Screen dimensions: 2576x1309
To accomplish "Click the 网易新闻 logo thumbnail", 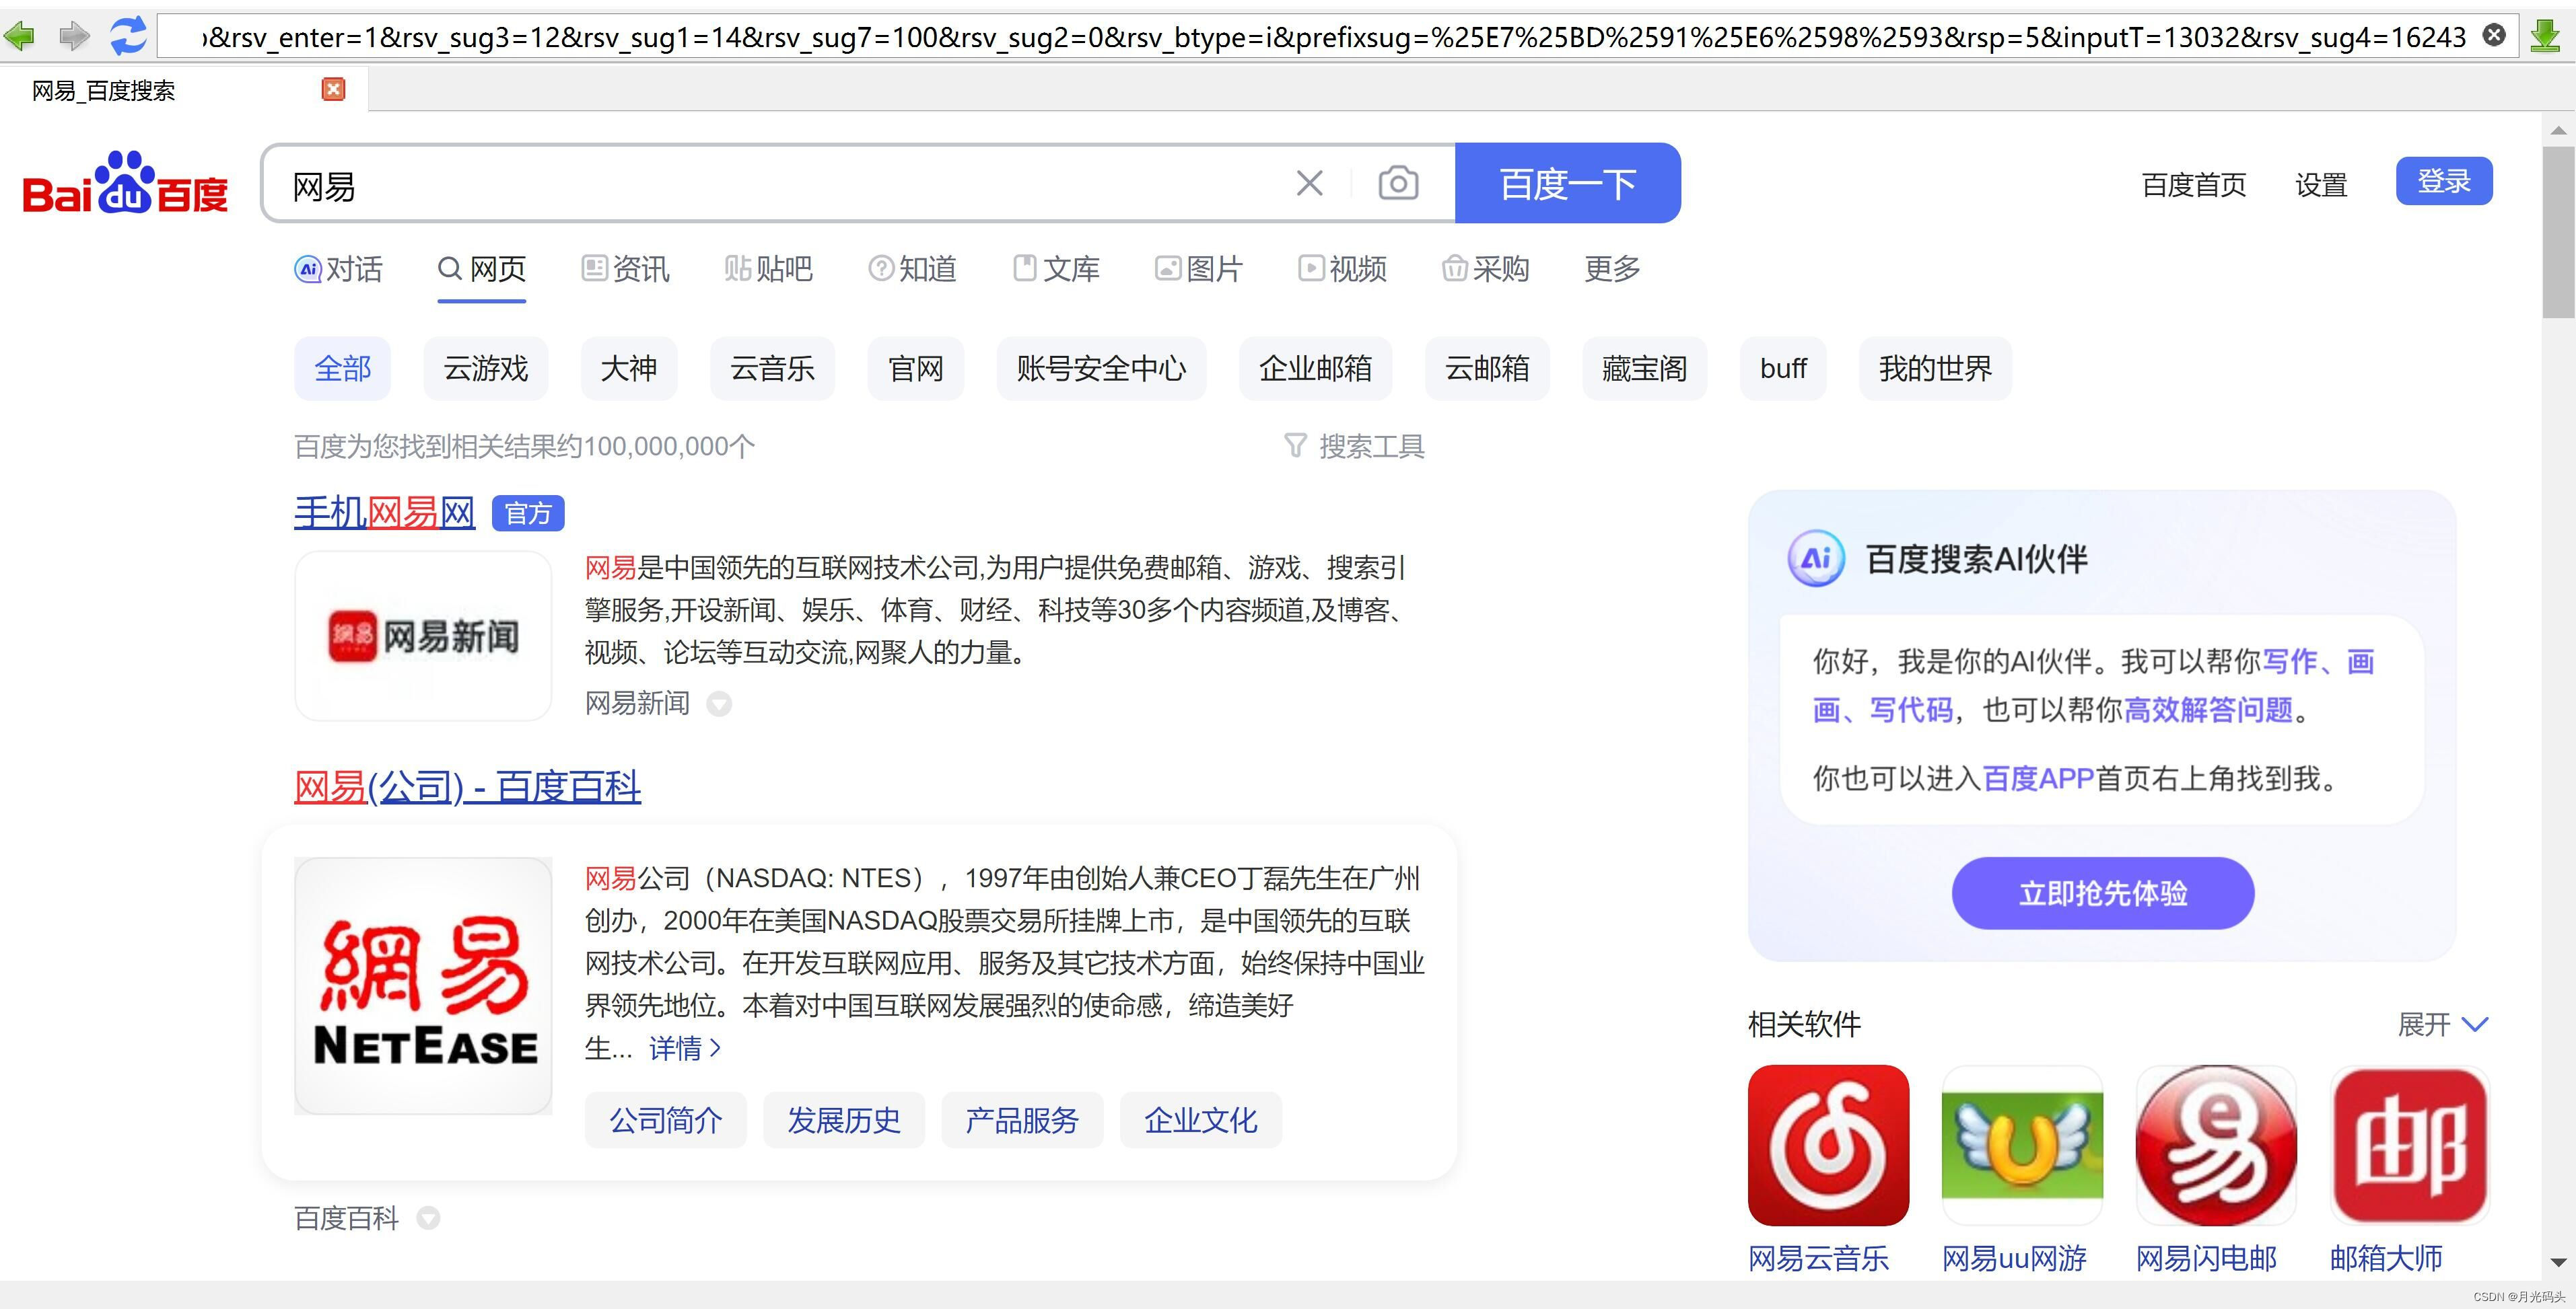I will [423, 636].
